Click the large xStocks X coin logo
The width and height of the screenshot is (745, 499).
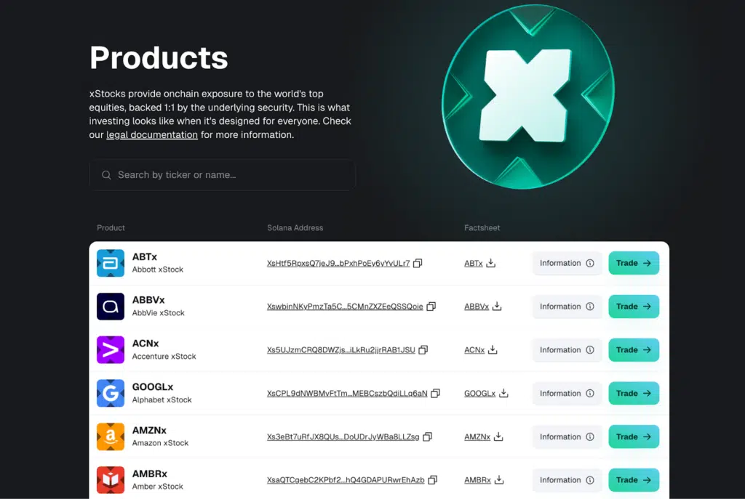[527, 97]
